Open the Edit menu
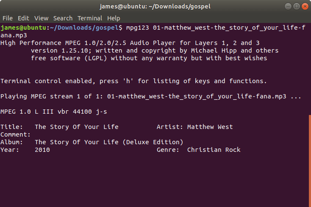The image size is (311, 207). coord(23,18)
